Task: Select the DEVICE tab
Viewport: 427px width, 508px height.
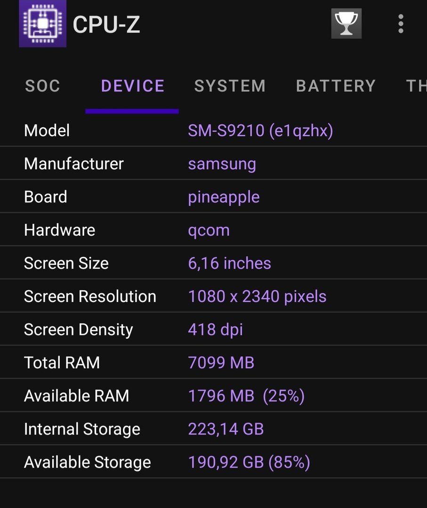Action: point(133,86)
